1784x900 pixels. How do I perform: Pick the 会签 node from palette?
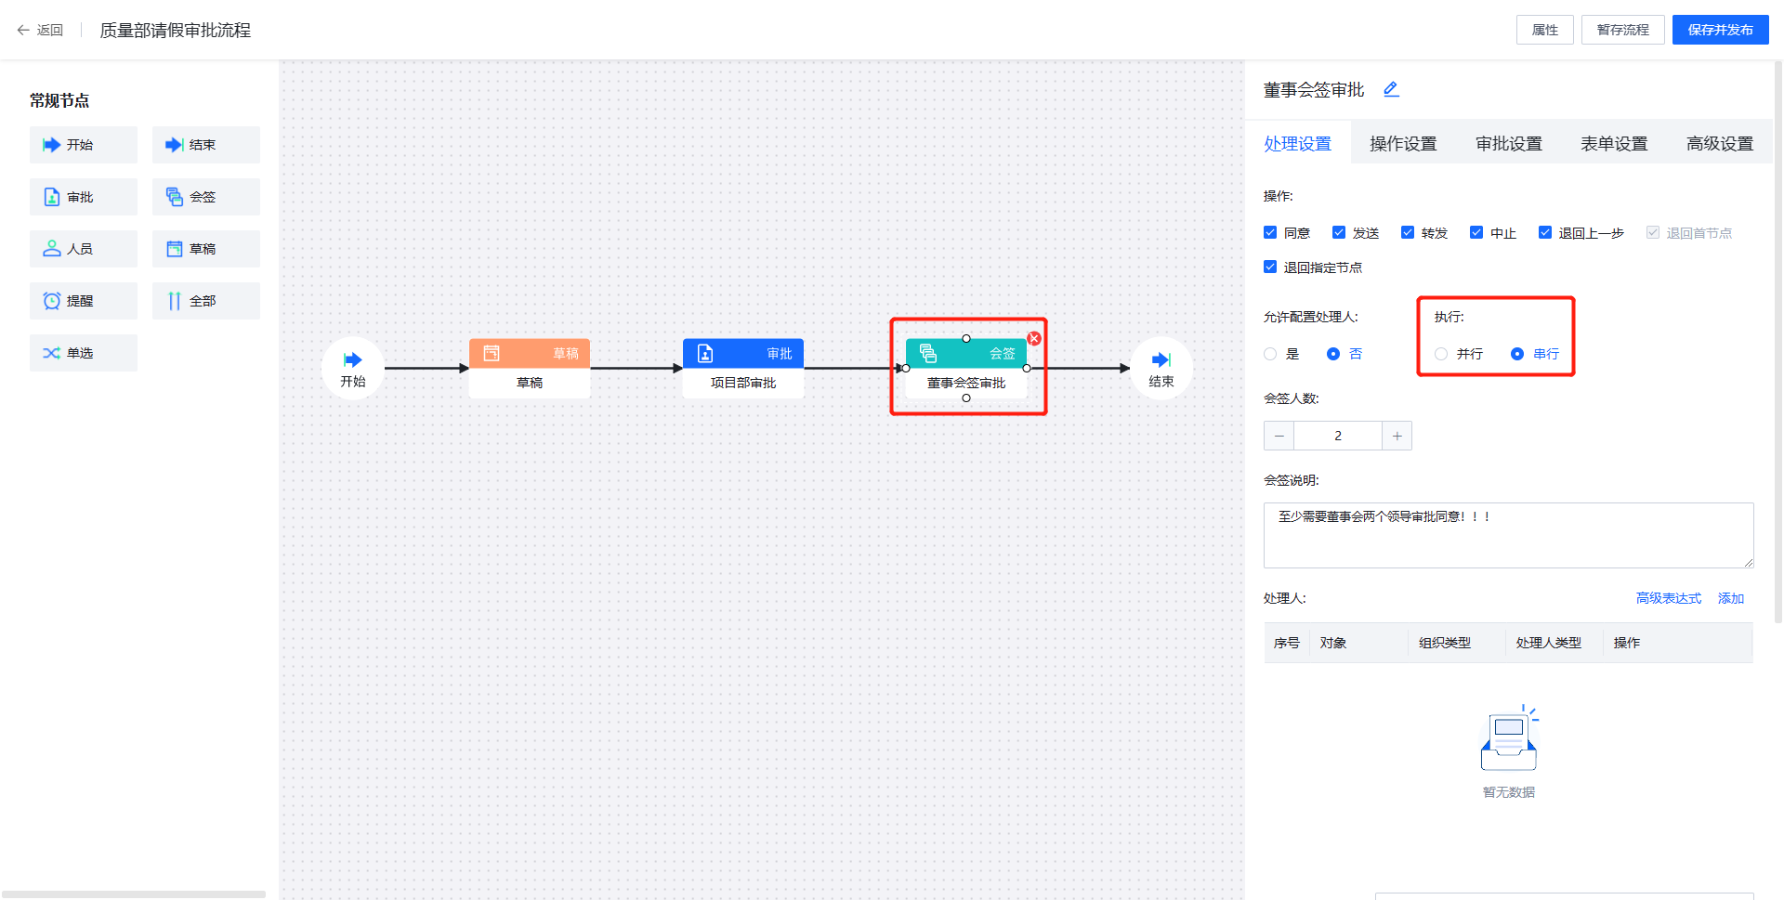pyautogui.click(x=206, y=197)
